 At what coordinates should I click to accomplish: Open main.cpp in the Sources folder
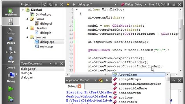click(47, 46)
